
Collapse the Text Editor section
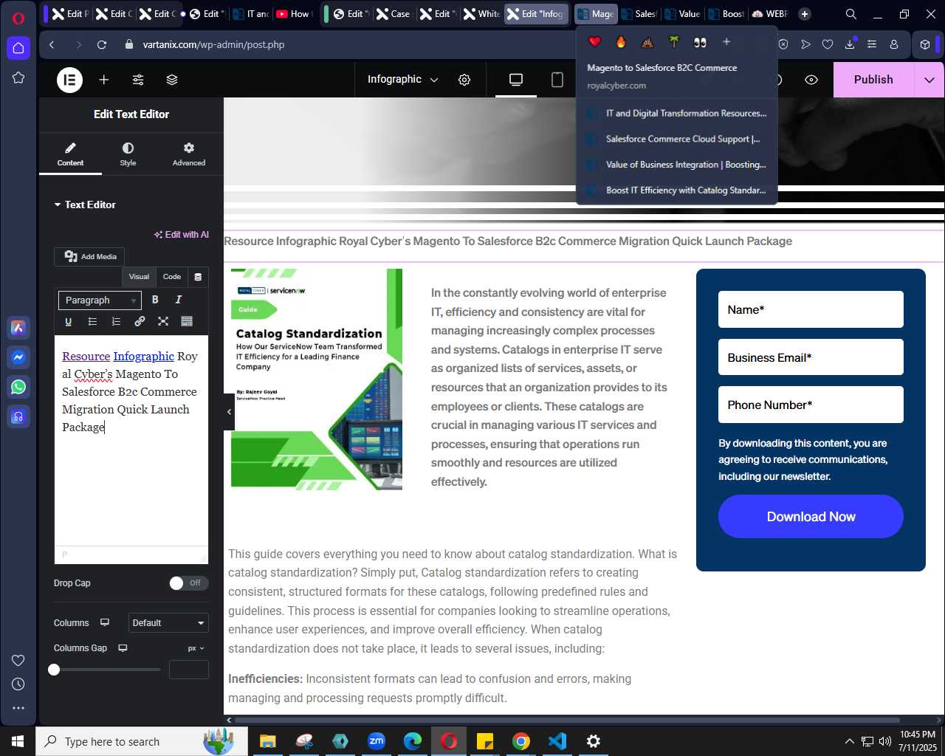click(x=85, y=205)
